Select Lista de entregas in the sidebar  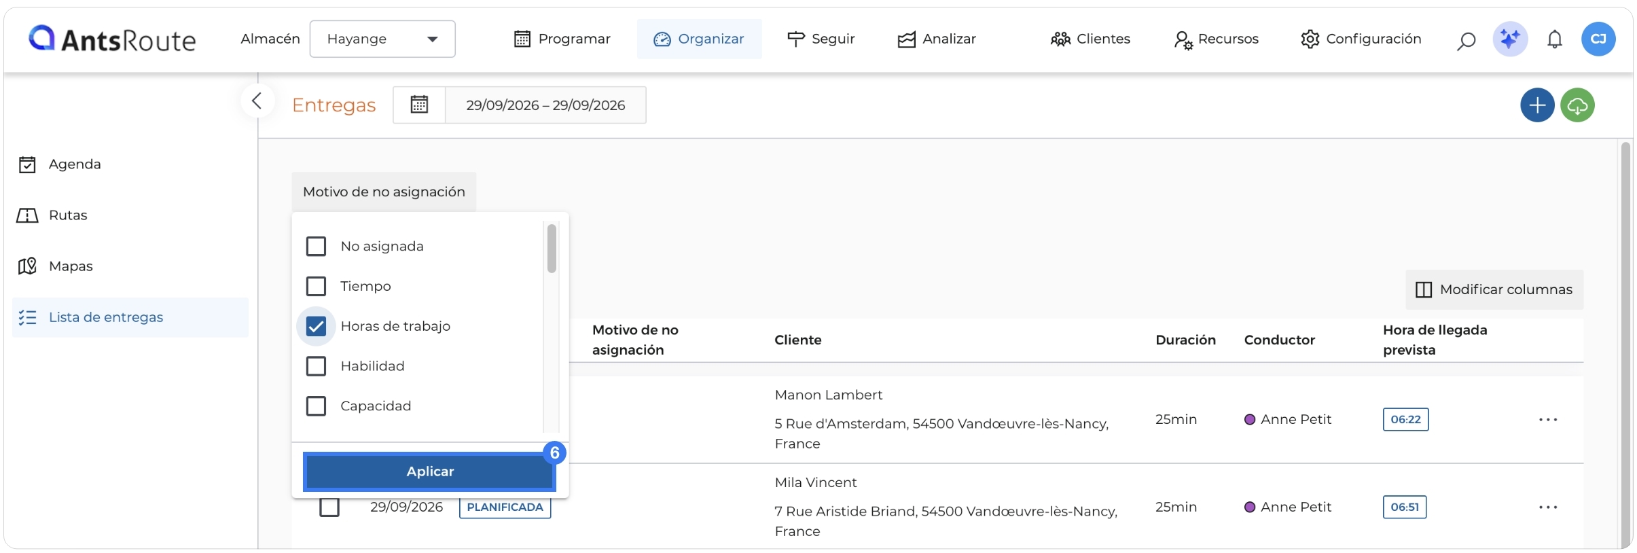click(130, 317)
